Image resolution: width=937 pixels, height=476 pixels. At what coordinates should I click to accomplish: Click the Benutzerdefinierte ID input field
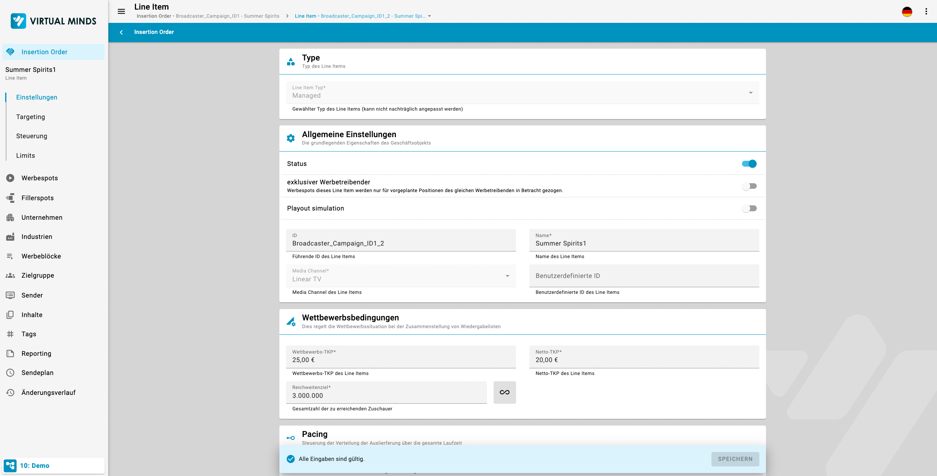point(644,276)
